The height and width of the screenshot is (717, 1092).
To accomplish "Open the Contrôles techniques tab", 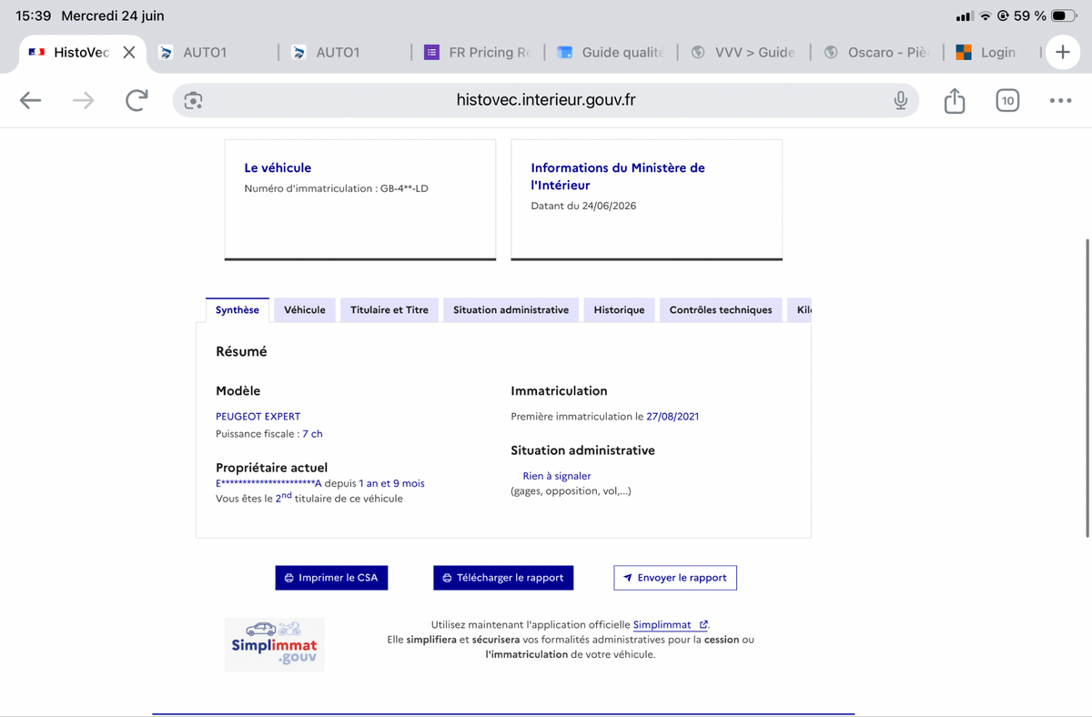I will click(721, 310).
